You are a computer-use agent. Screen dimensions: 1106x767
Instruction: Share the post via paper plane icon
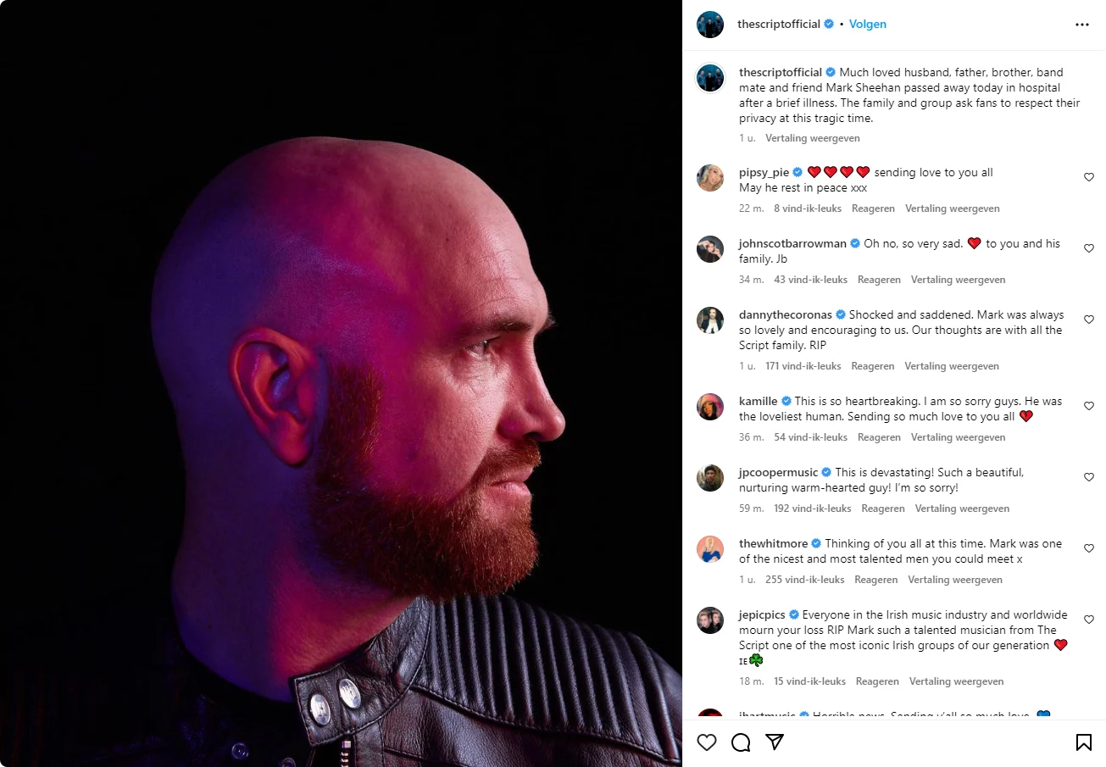pos(775,742)
